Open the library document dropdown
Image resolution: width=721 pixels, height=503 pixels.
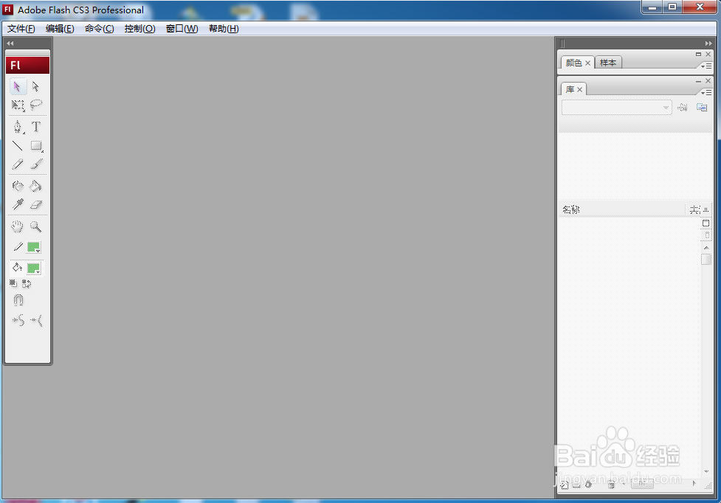(616, 108)
